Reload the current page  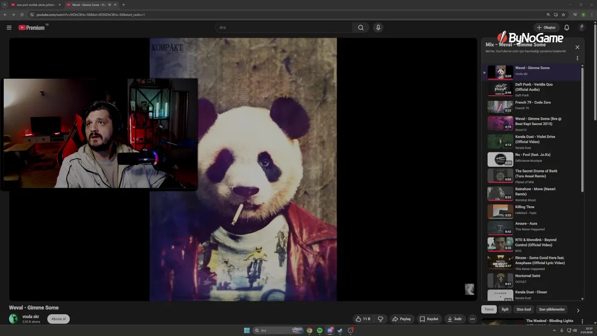21,14
